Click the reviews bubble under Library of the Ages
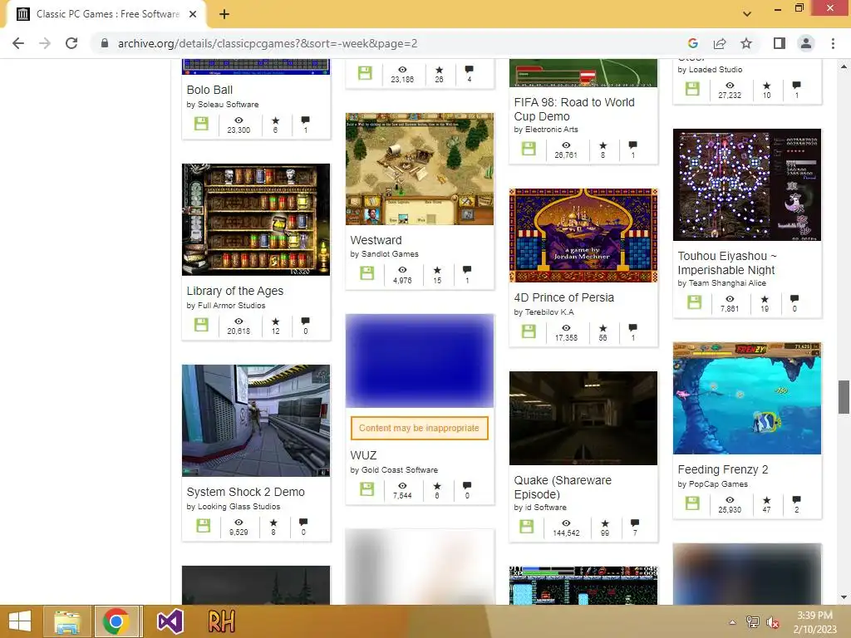 tap(306, 321)
